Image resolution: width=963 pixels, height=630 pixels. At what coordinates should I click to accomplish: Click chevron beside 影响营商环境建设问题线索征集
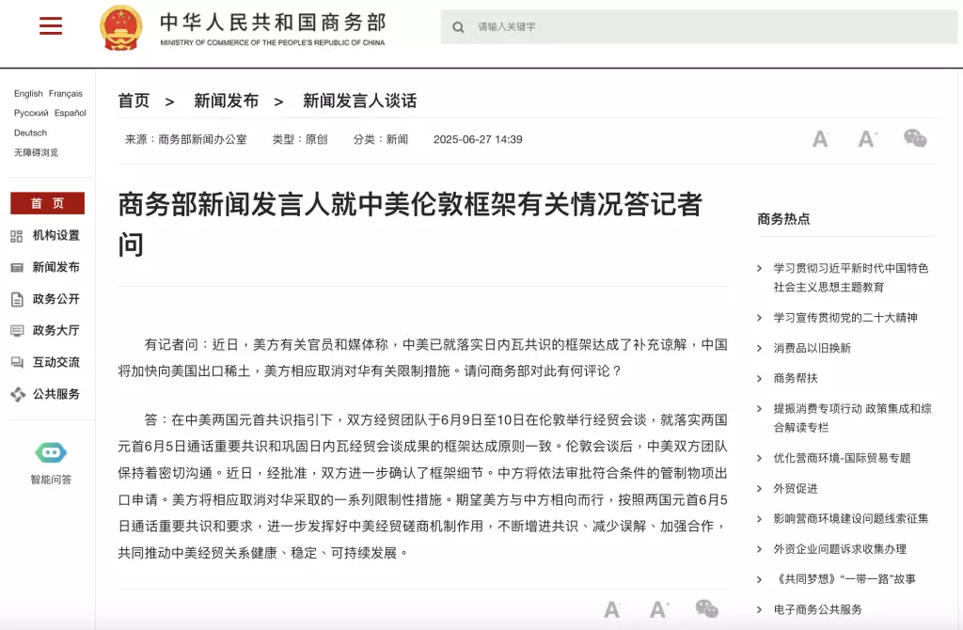[x=760, y=519]
